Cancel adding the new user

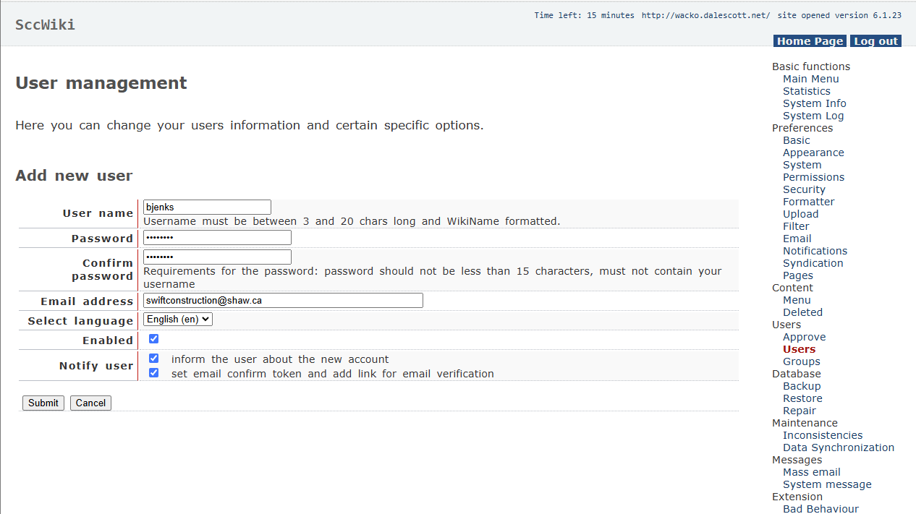point(90,403)
